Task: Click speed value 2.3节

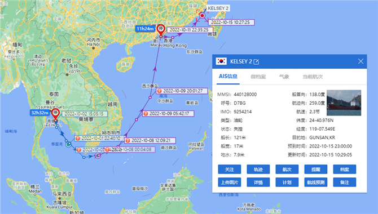Action: pos(315,112)
